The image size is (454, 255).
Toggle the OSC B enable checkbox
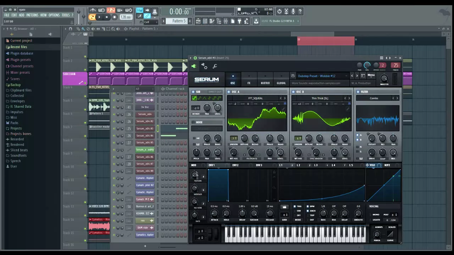[x=293, y=92]
